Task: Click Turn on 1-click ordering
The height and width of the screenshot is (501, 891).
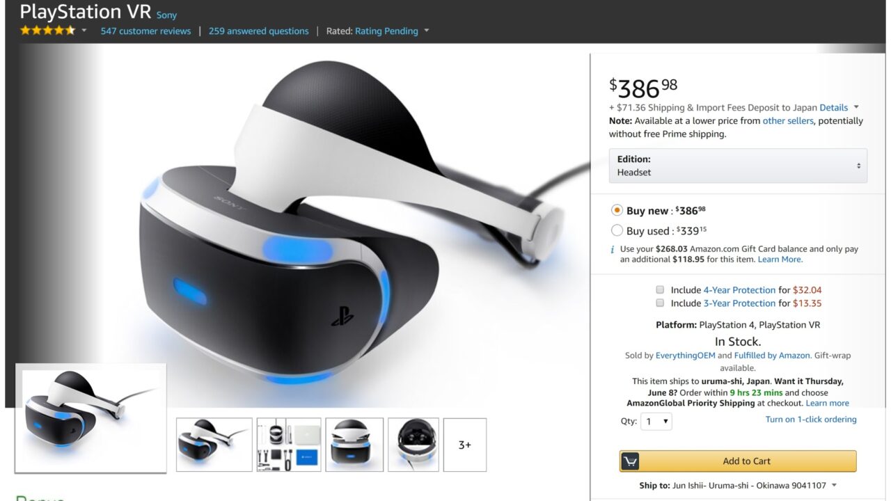Action: coord(811,420)
